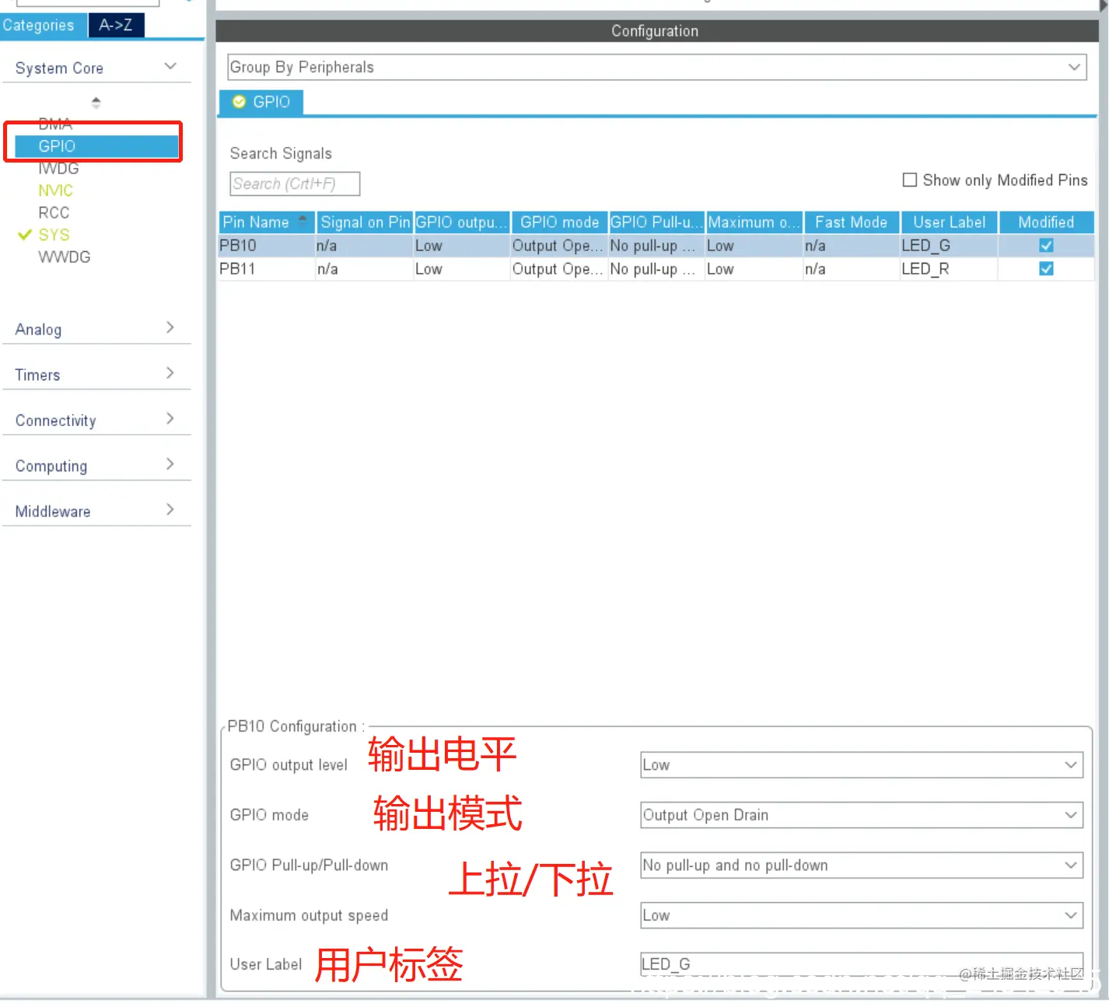Open the Group By Peripherals dropdown
The height and width of the screenshot is (1007, 1109).
pos(657,67)
